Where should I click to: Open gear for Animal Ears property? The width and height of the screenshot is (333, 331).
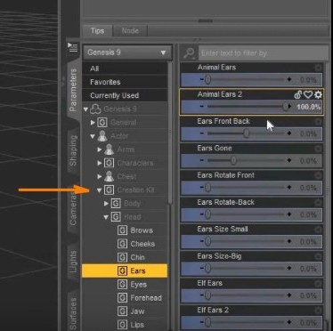click(x=318, y=68)
